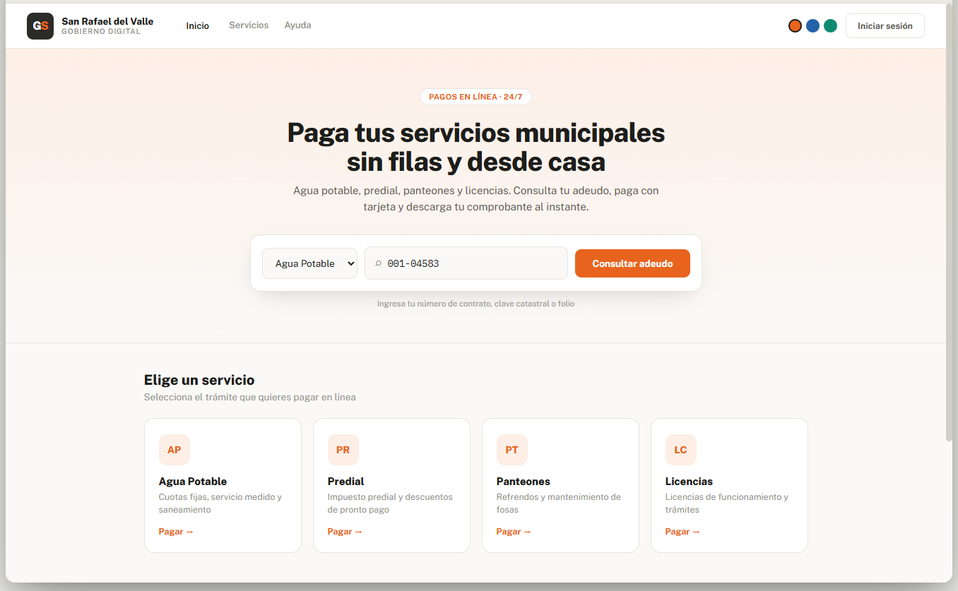
Task: Select the orange theme color swatch
Action: [795, 26]
